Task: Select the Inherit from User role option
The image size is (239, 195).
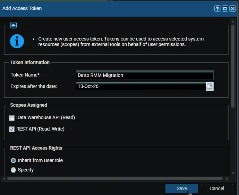Action: (x=13, y=160)
